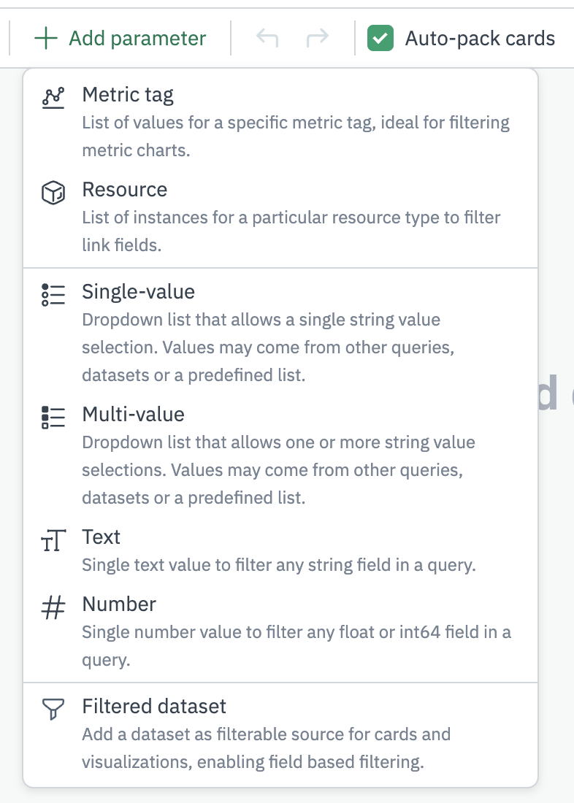Click the Single-value list icon
Screen dimensions: 574x803
point(53,294)
